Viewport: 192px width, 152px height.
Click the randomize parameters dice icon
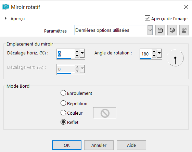[172, 30]
